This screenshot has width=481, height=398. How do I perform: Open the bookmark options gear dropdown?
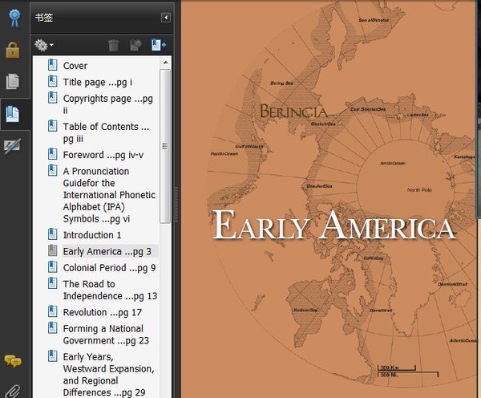pos(44,45)
